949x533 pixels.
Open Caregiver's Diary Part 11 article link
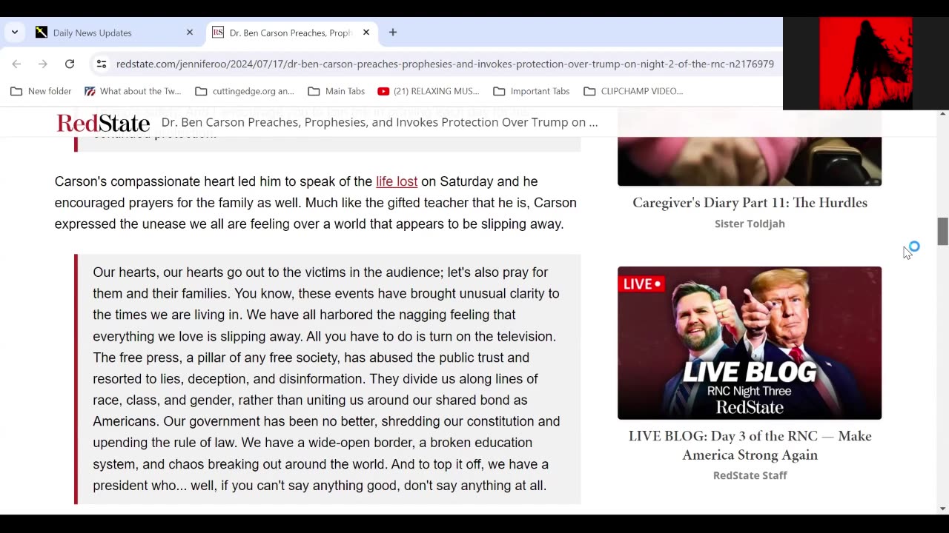(750, 203)
